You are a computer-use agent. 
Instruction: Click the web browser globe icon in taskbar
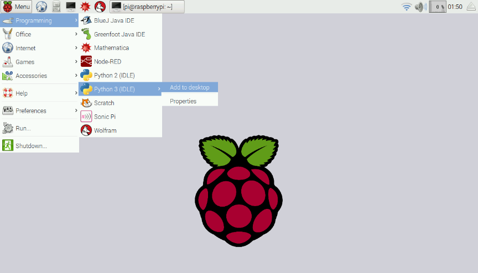41,7
